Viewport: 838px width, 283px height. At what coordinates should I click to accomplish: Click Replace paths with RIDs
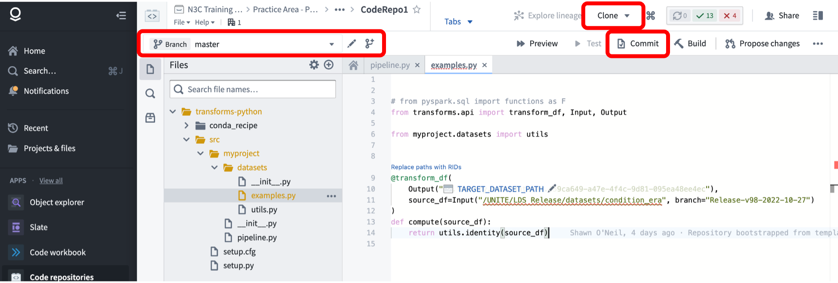click(426, 167)
